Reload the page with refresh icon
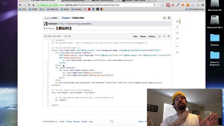Screen dimensions: 224x126 29,5
